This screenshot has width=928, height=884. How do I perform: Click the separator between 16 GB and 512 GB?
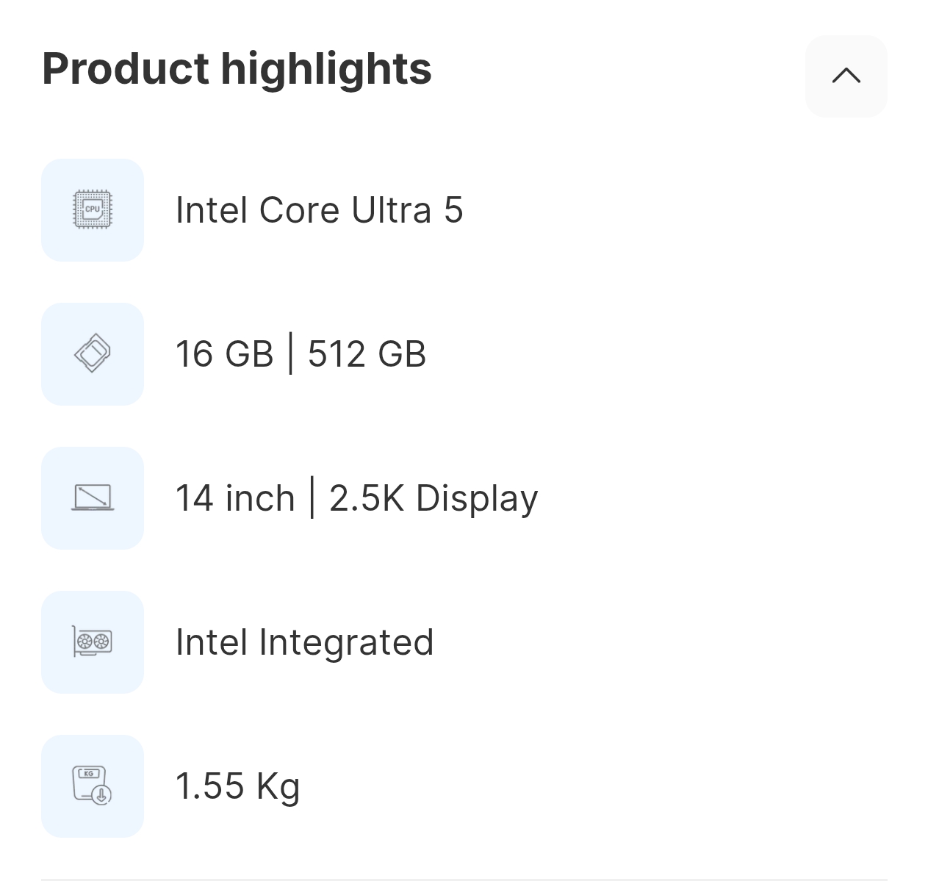pyautogui.click(x=291, y=353)
